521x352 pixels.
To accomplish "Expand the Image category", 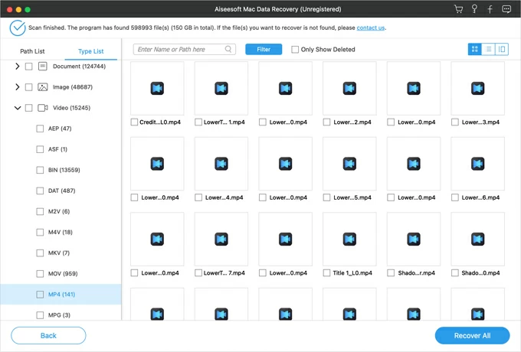I will 18,87.
